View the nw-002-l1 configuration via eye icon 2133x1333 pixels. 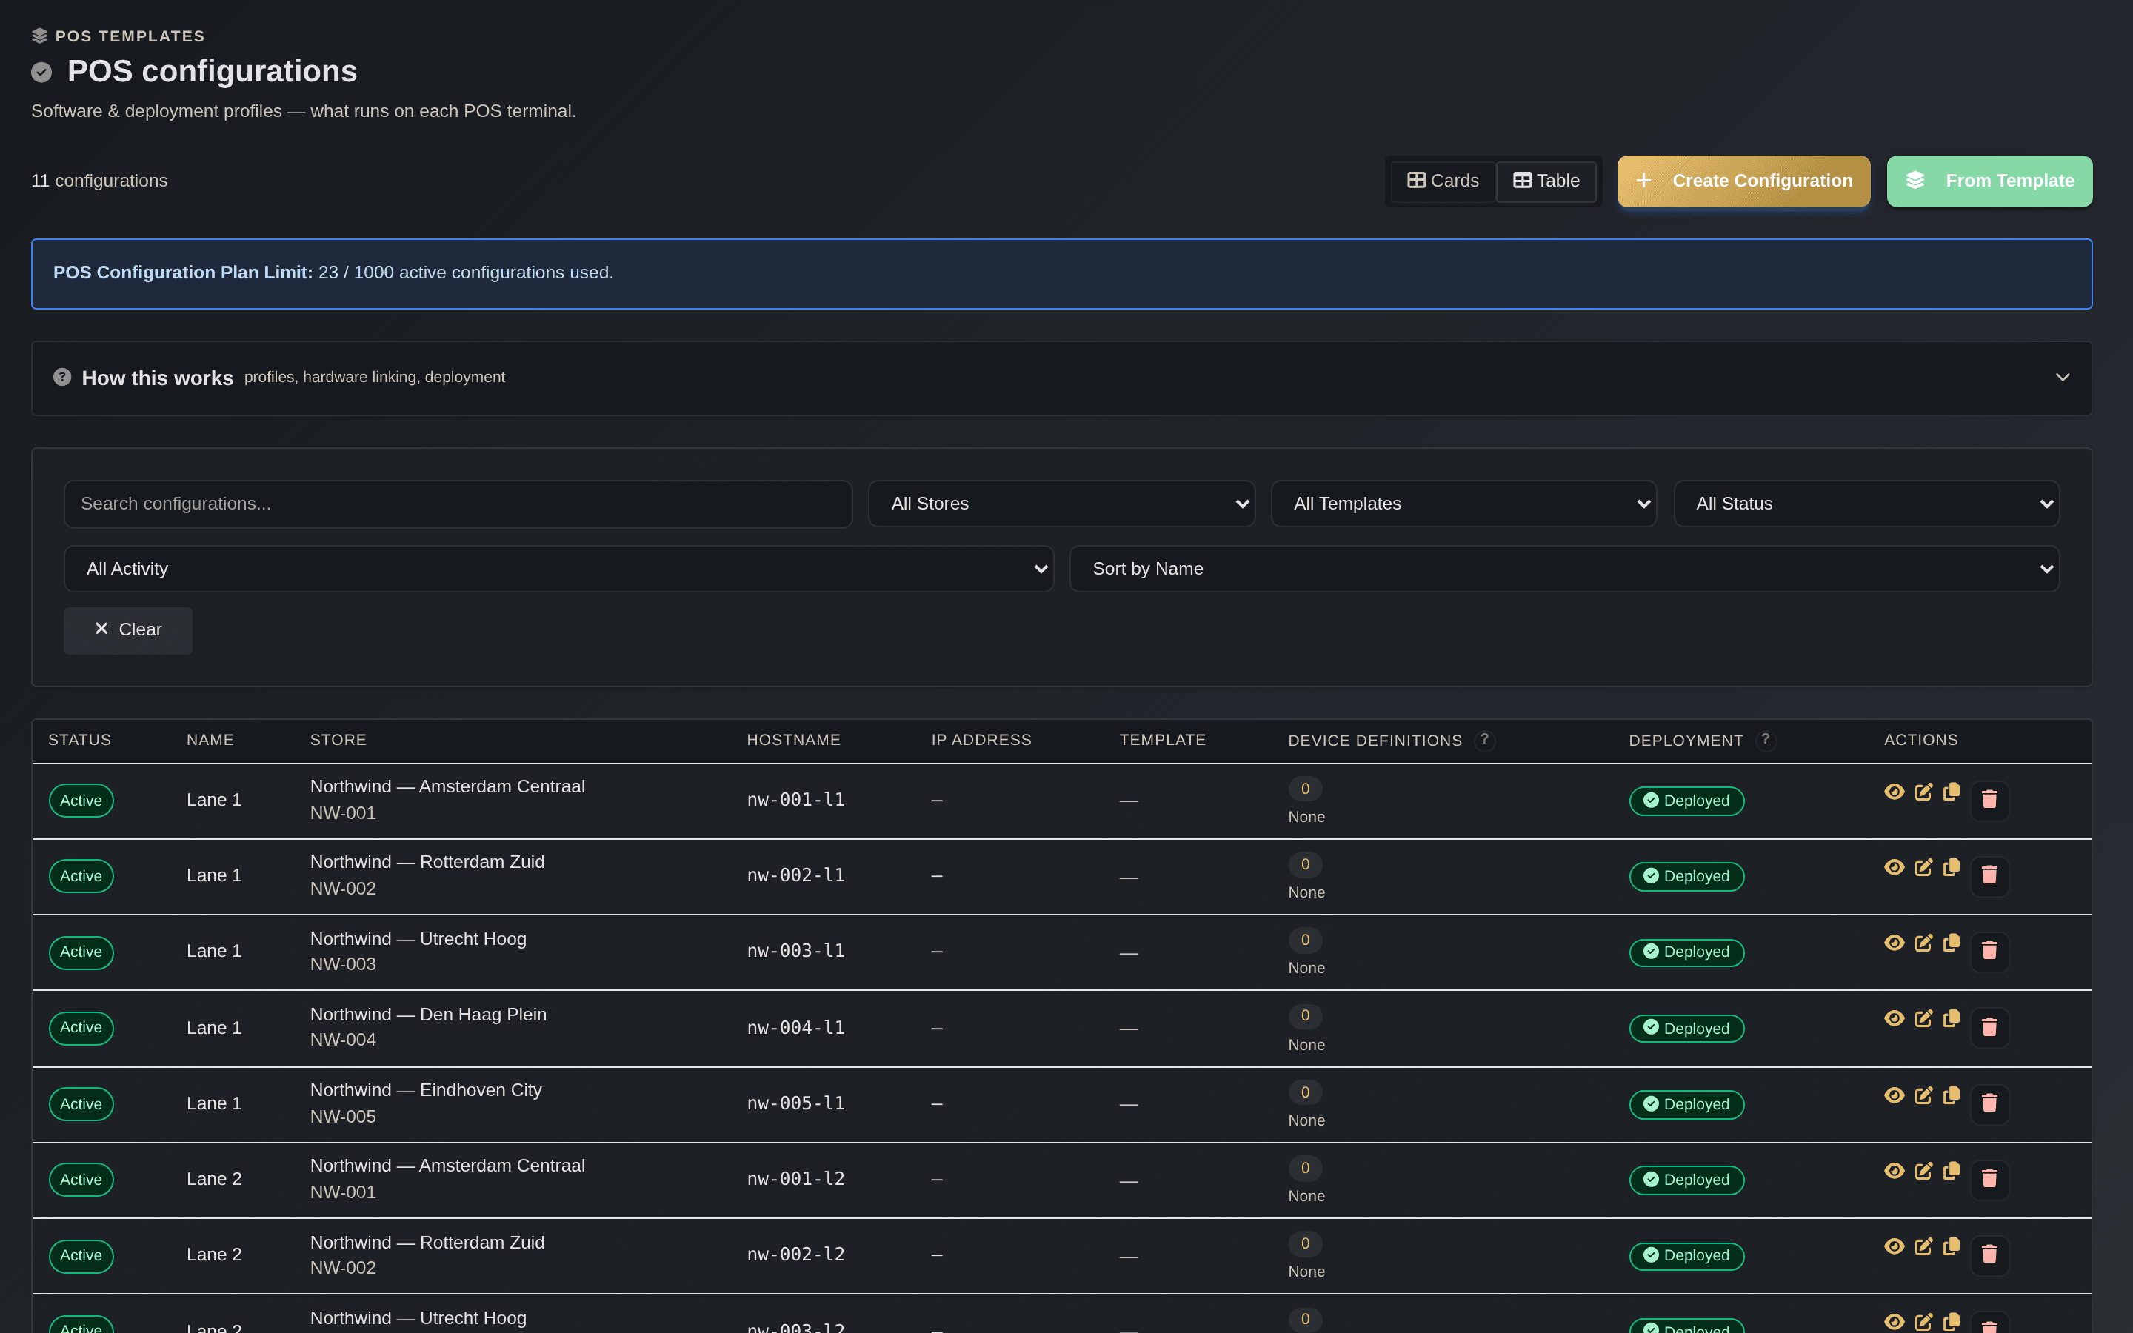[1894, 867]
